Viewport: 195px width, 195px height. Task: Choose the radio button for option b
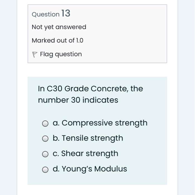click(45, 139)
